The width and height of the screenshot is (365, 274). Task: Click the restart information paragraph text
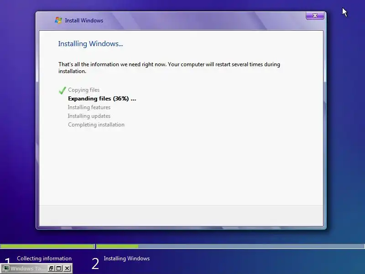[169, 68]
